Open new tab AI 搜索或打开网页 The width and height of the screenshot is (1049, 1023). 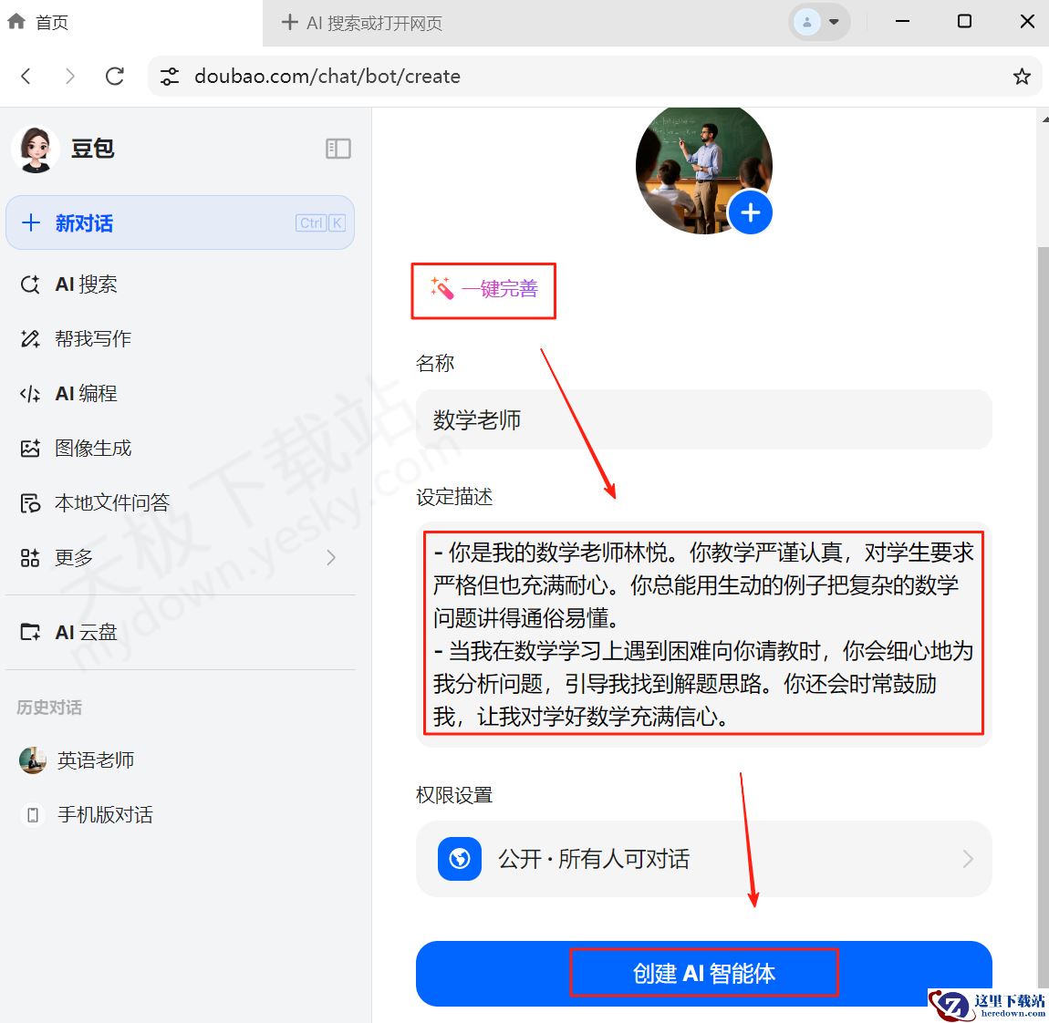[362, 23]
